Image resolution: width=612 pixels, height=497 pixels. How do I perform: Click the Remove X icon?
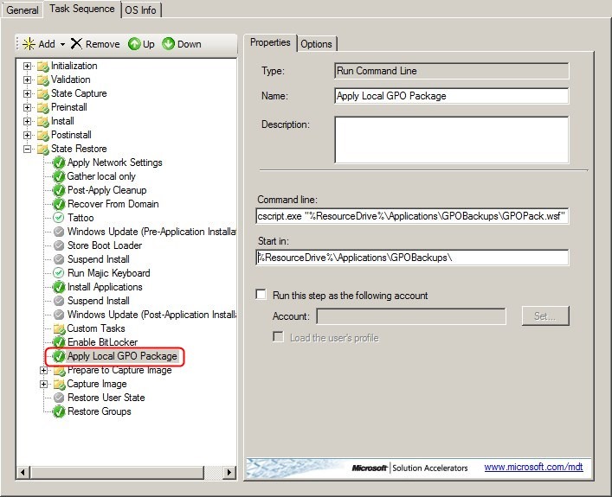tap(76, 44)
